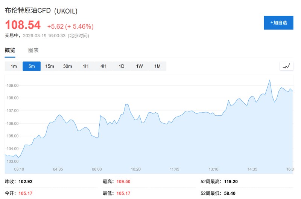Switch to the 15m interval
This screenshot has width=301, height=199.
point(50,66)
